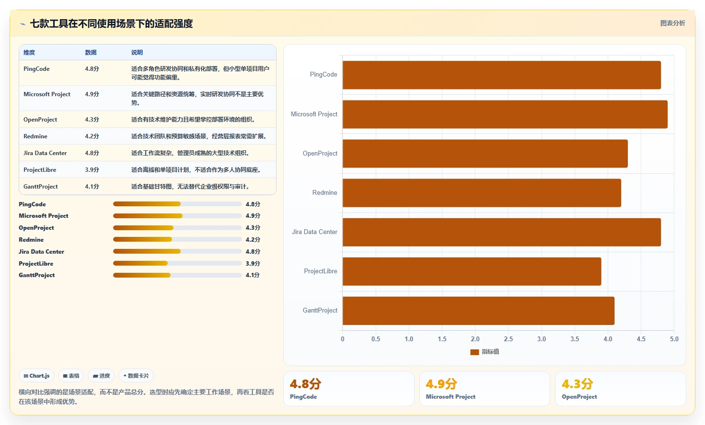The image size is (705, 425).
Task: Click the 表格 tag chip
Action: click(x=71, y=376)
